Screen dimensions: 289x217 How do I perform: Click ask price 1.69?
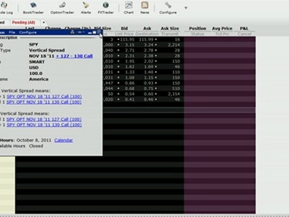149,67
